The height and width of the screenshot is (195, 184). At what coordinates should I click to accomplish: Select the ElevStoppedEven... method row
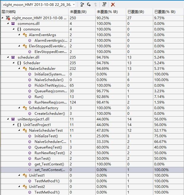[x=92, y=52]
